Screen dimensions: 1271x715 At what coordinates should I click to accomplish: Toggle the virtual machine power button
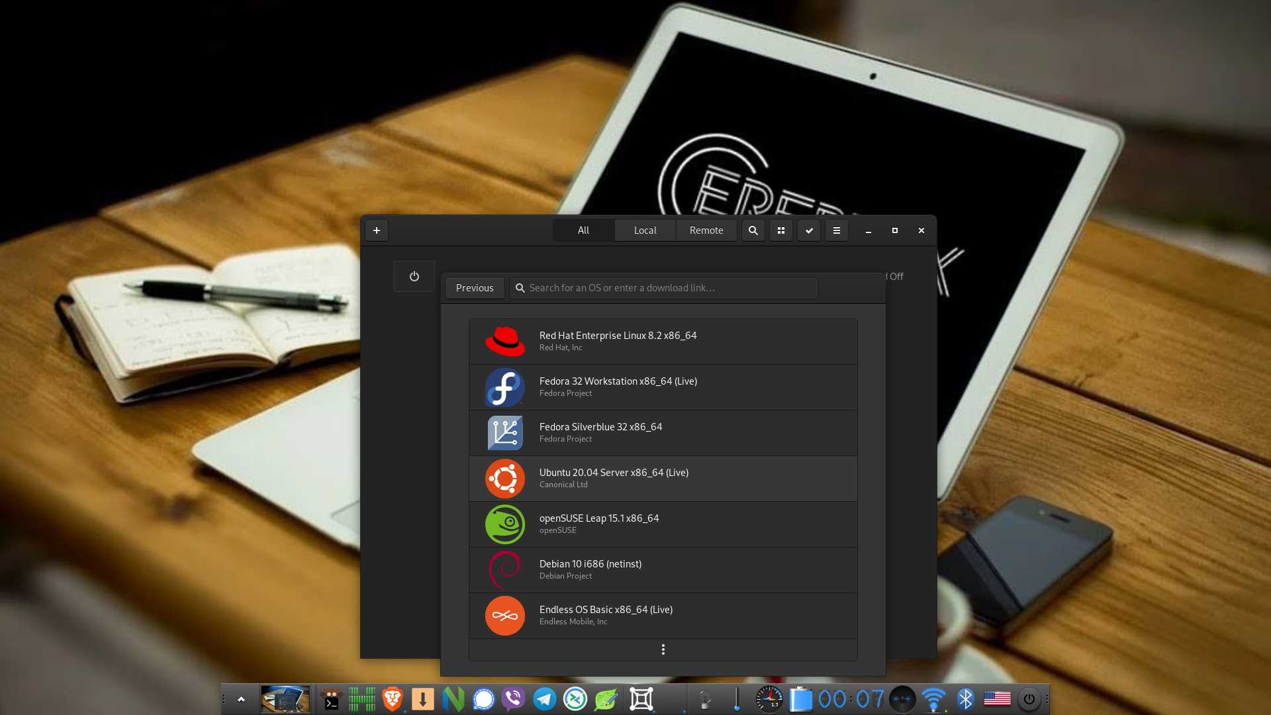pyautogui.click(x=414, y=276)
